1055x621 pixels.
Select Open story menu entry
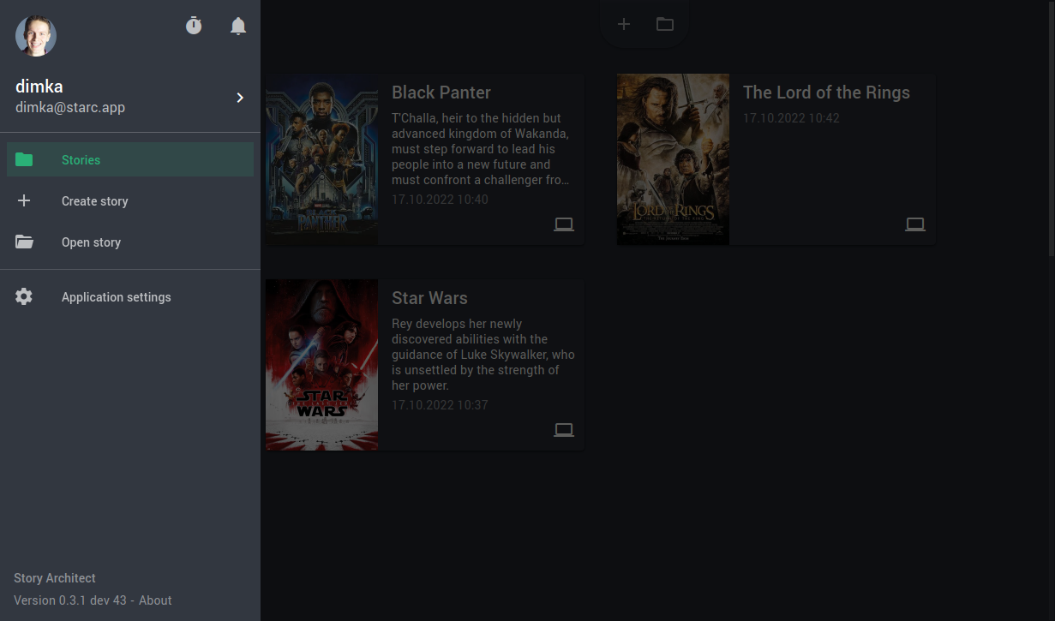[x=130, y=242]
